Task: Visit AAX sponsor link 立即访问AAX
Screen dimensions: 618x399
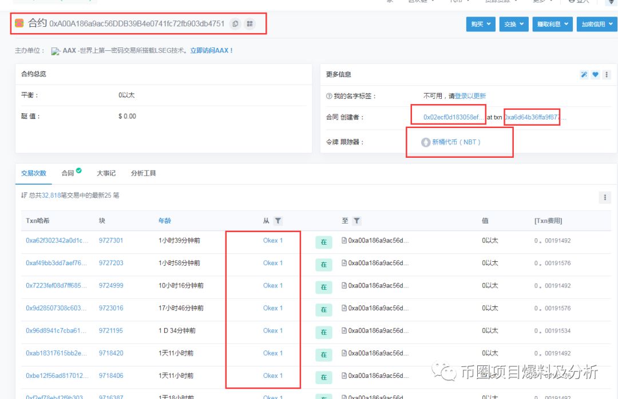Action: (x=211, y=50)
